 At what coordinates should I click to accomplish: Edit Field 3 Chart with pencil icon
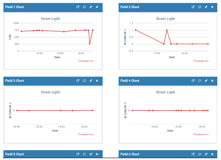point(91,81)
